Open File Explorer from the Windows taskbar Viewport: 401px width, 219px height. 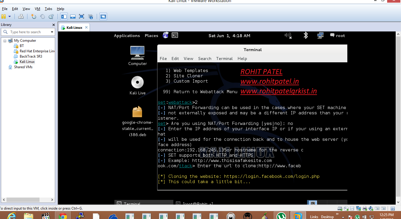29,216
